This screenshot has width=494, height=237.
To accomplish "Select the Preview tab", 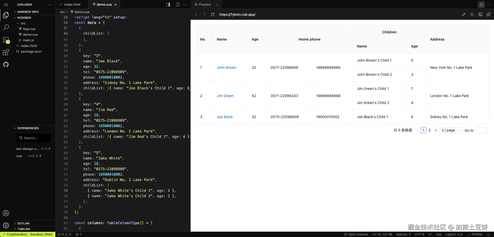I will coord(205,5).
